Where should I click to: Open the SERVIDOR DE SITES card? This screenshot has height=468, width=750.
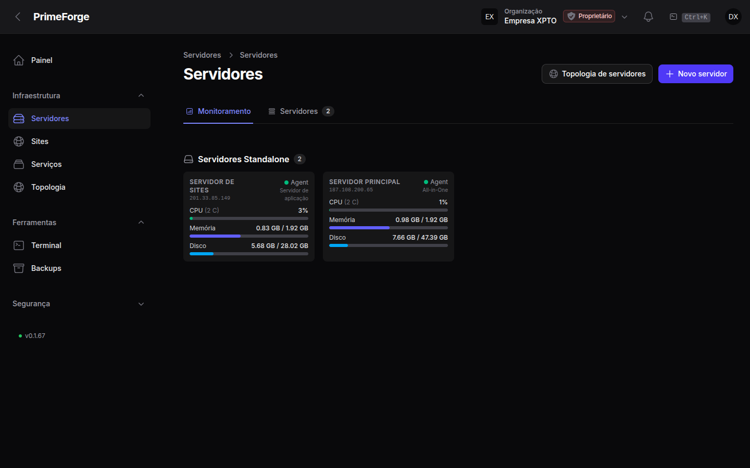click(249, 216)
